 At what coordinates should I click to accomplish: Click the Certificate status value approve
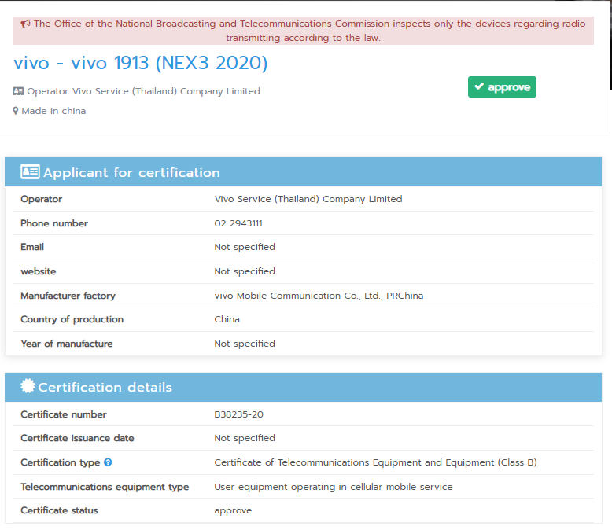233,511
